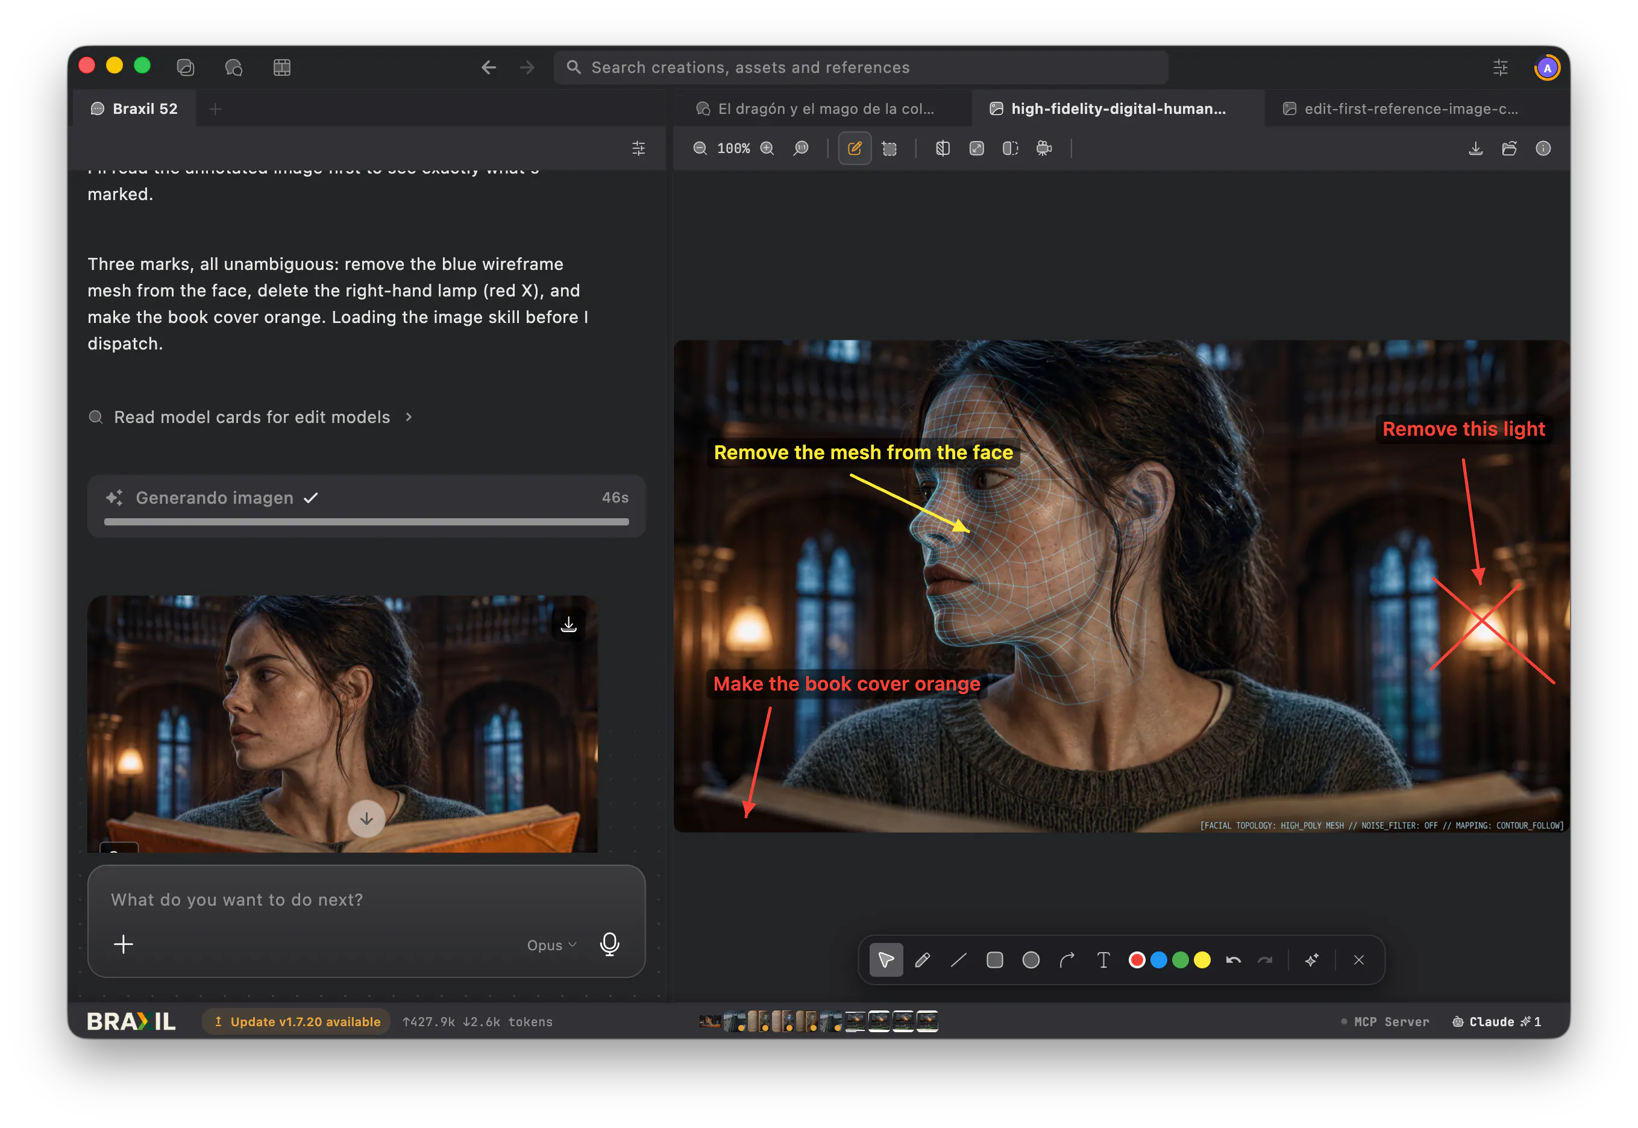Zoom in the canvas view

(x=767, y=148)
